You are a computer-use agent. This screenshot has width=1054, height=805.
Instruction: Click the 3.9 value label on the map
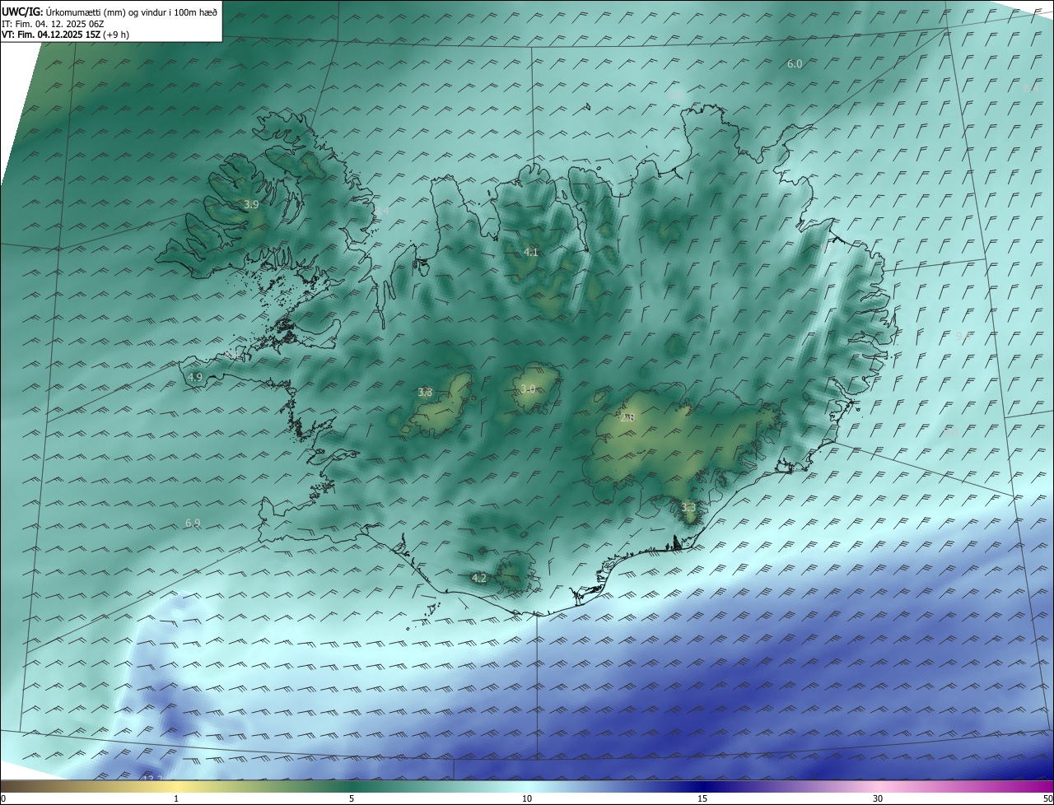[x=252, y=204]
